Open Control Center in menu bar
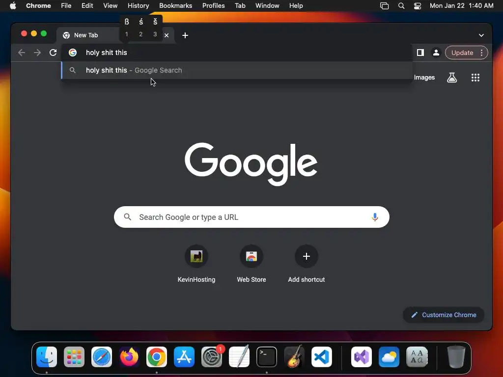The image size is (503, 377). (x=418, y=6)
